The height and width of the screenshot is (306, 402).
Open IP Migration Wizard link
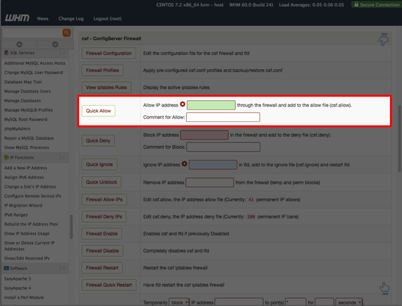click(x=23, y=205)
